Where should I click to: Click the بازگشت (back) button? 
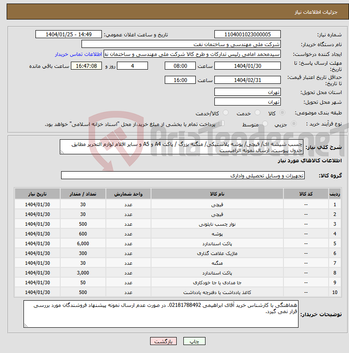click(x=163, y=341)
